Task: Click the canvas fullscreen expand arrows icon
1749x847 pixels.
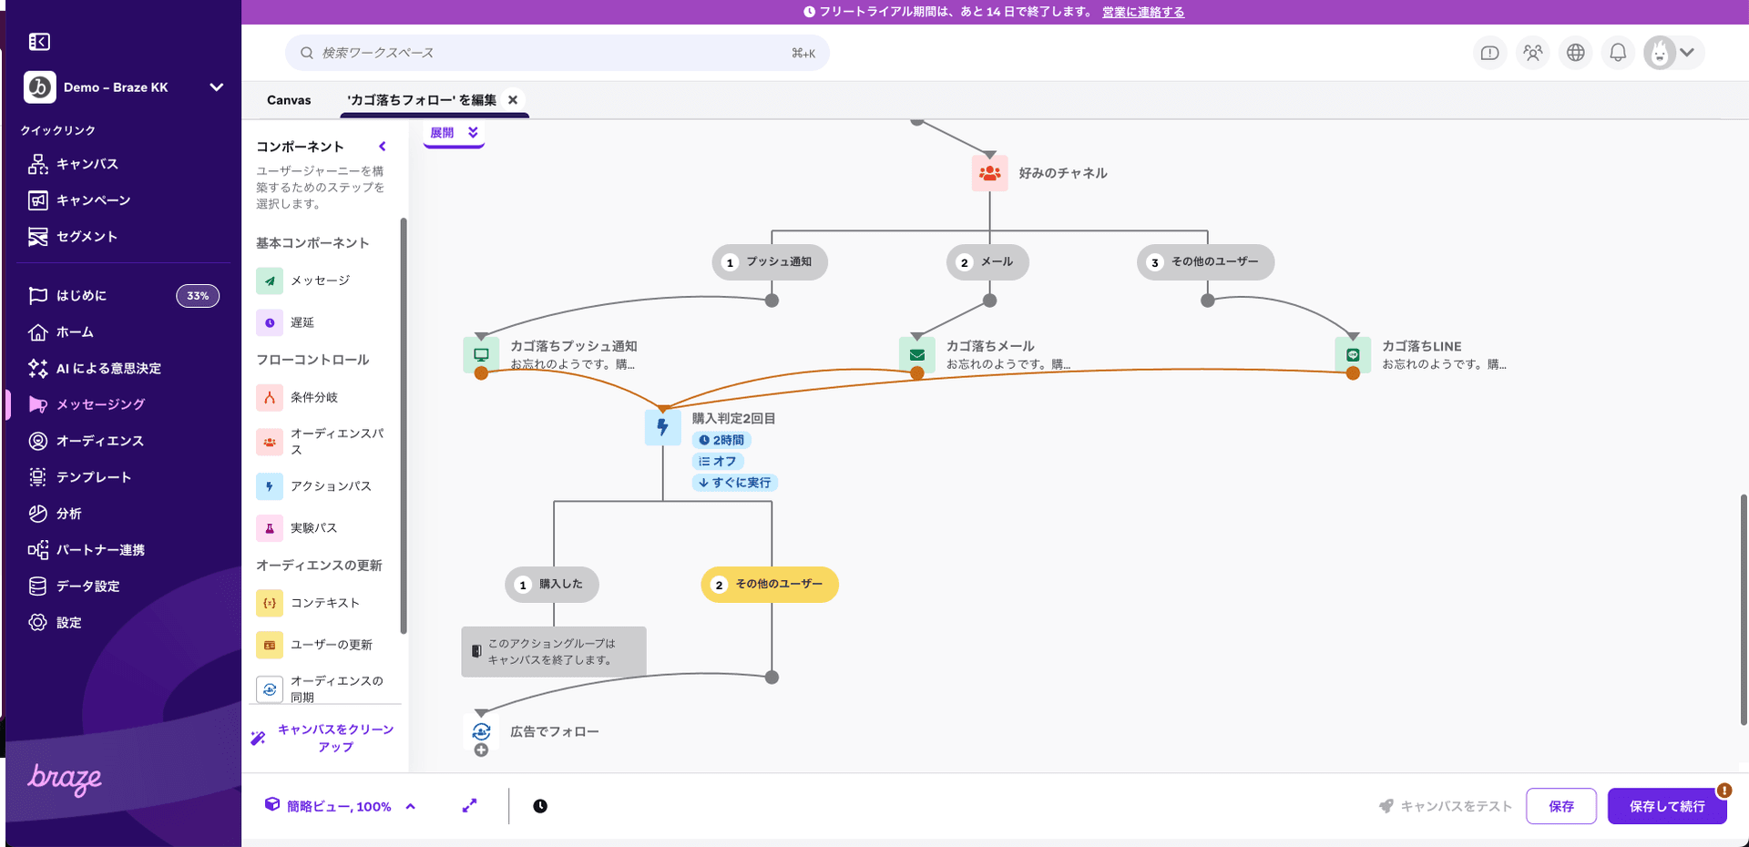Action: pyautogui.click(x=470, y=806)
